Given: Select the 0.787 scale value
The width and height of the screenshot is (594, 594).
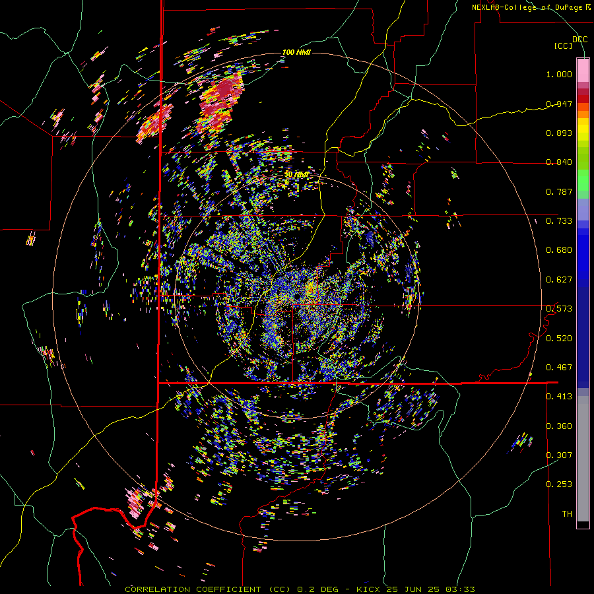Looking at the screenshot, I should (559, 191).
